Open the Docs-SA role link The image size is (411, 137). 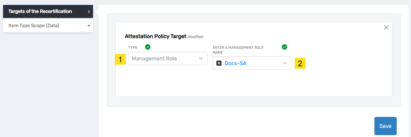pos(236,64)
